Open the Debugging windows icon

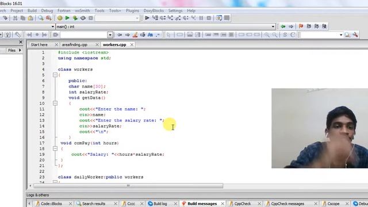point(219,18)
